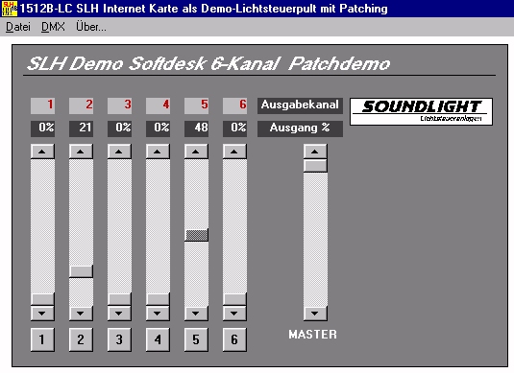Decrease channel 3 with its down arrow
514x373 pixels.
click(x=119, y=314)
